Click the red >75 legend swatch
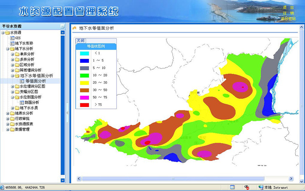 pos(85,104)
